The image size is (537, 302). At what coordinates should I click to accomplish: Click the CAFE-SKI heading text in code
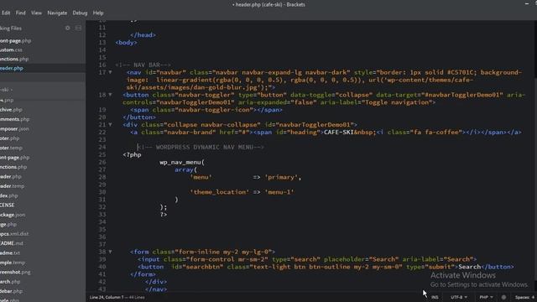[339, 132]
